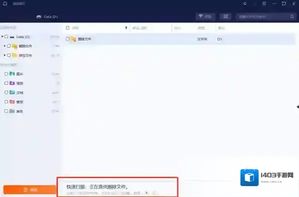Screen dimensions: 299x197
Task: Sort by name using the up arrow
Action: 126,28
